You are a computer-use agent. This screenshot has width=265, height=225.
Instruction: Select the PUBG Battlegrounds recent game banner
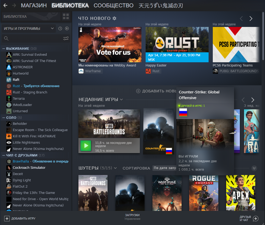[109, 124]
